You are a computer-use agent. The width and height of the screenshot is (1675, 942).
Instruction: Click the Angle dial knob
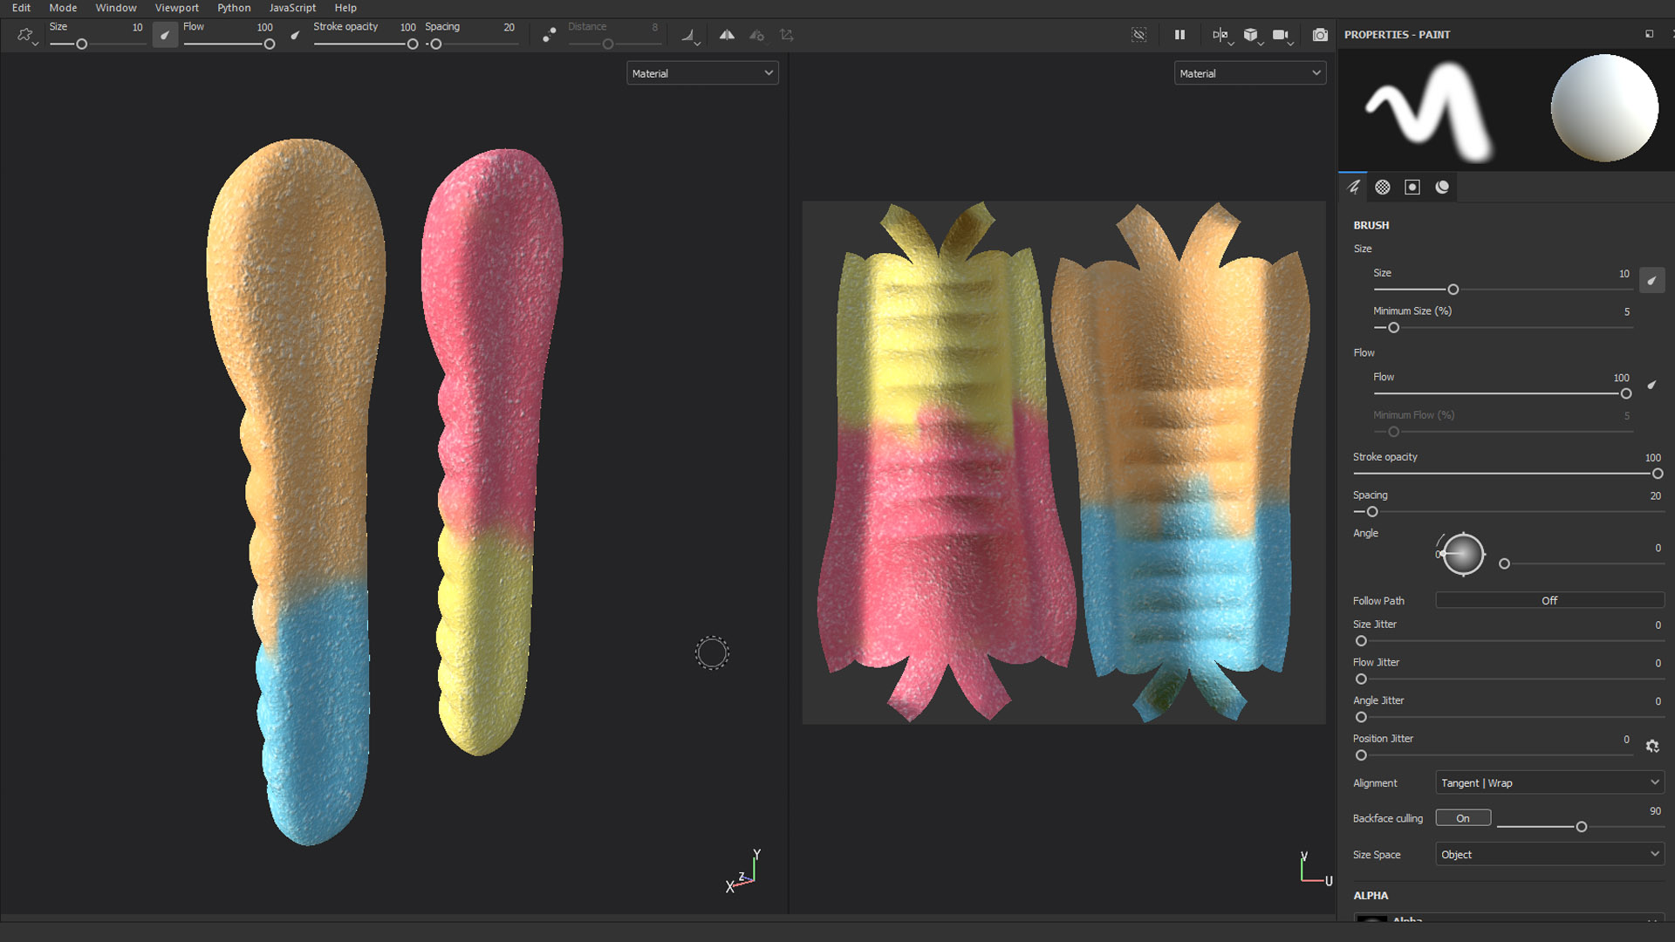pyautogui.click(x=1463, y=554)
